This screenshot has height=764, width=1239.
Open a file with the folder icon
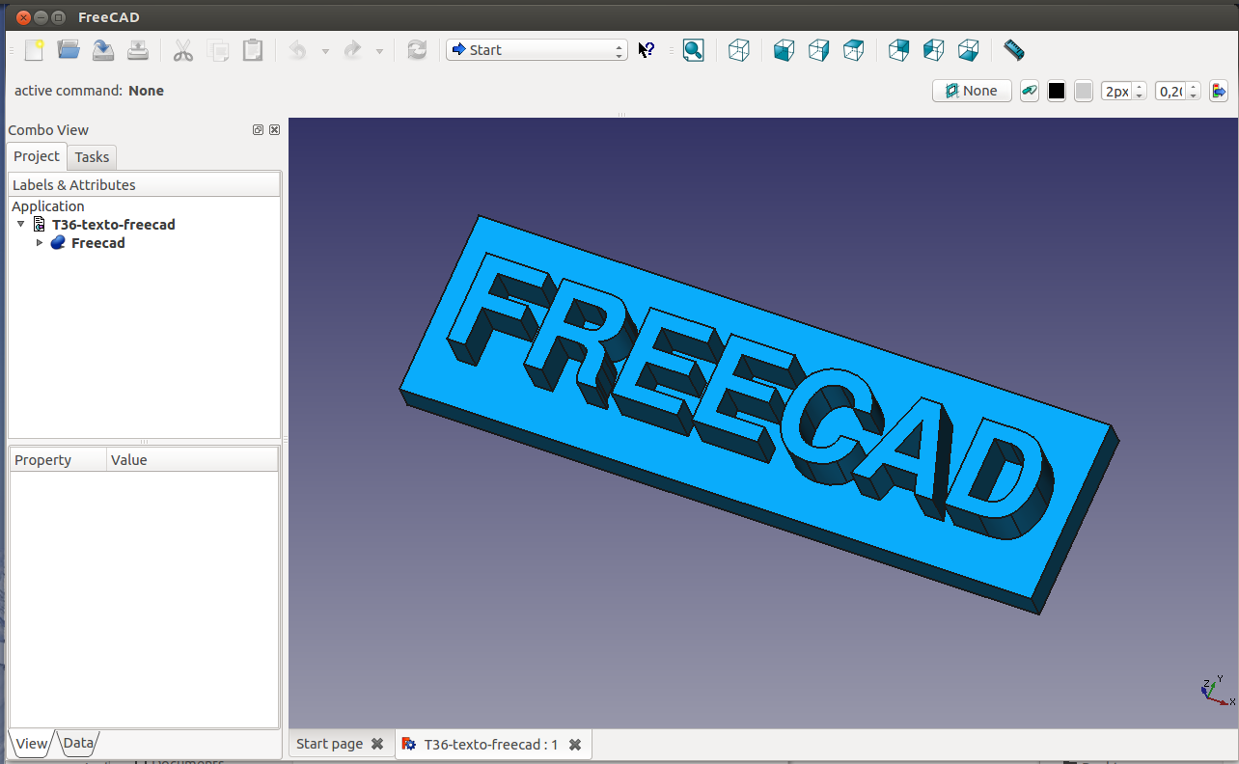69,50
